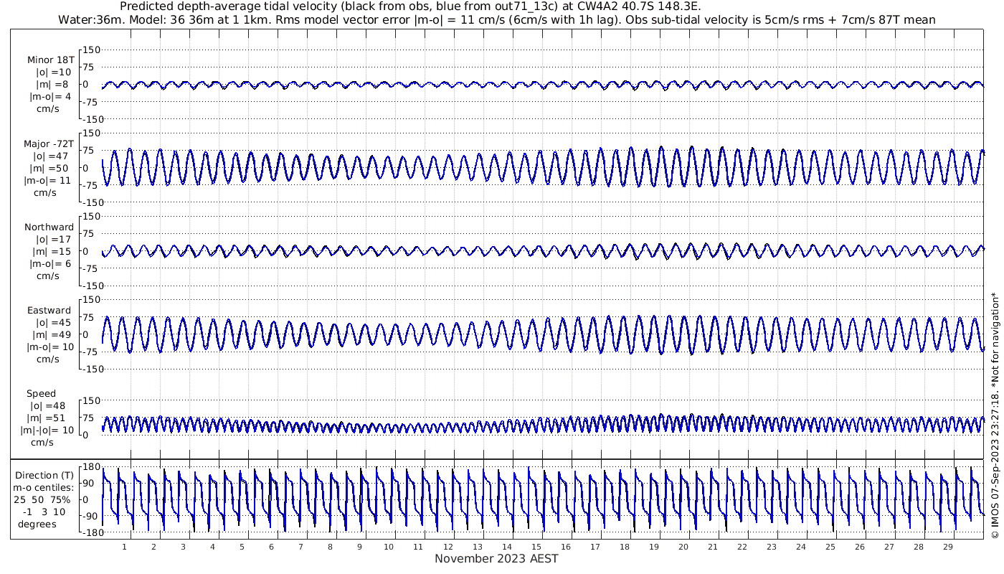1004x574 pixels.
Task: Click x-axis date tick label '29'
Action: click(x=947, y=547)
